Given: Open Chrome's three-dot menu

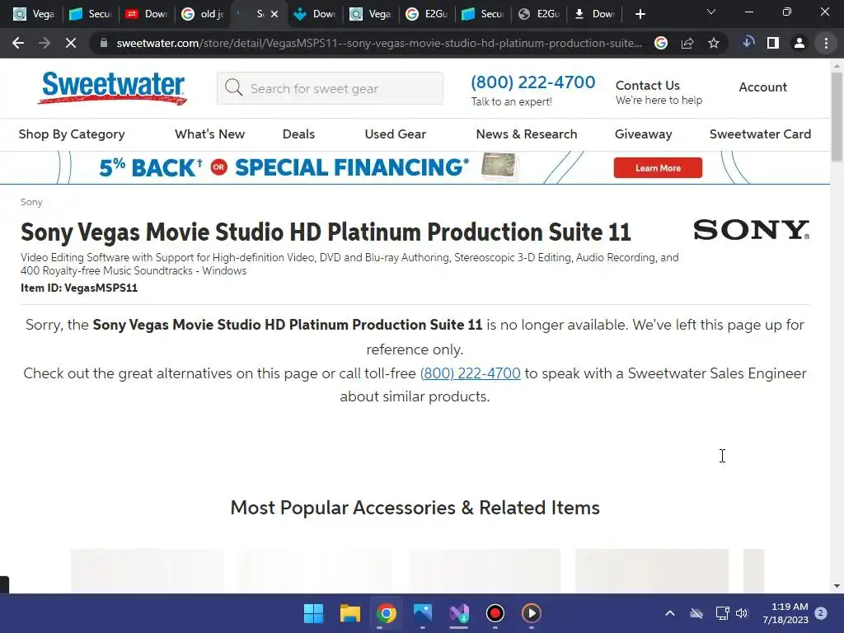Looking at the screenshot, I should coord(826,43).
